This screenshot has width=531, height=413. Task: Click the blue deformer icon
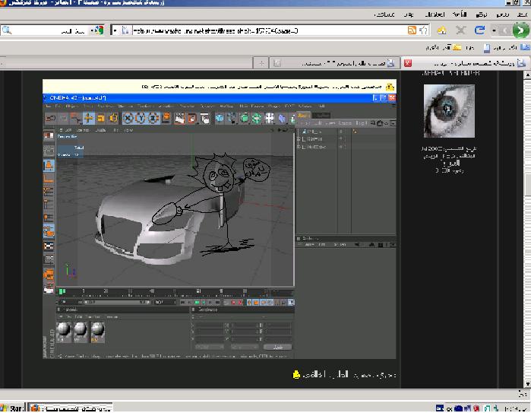click(282, 119)
